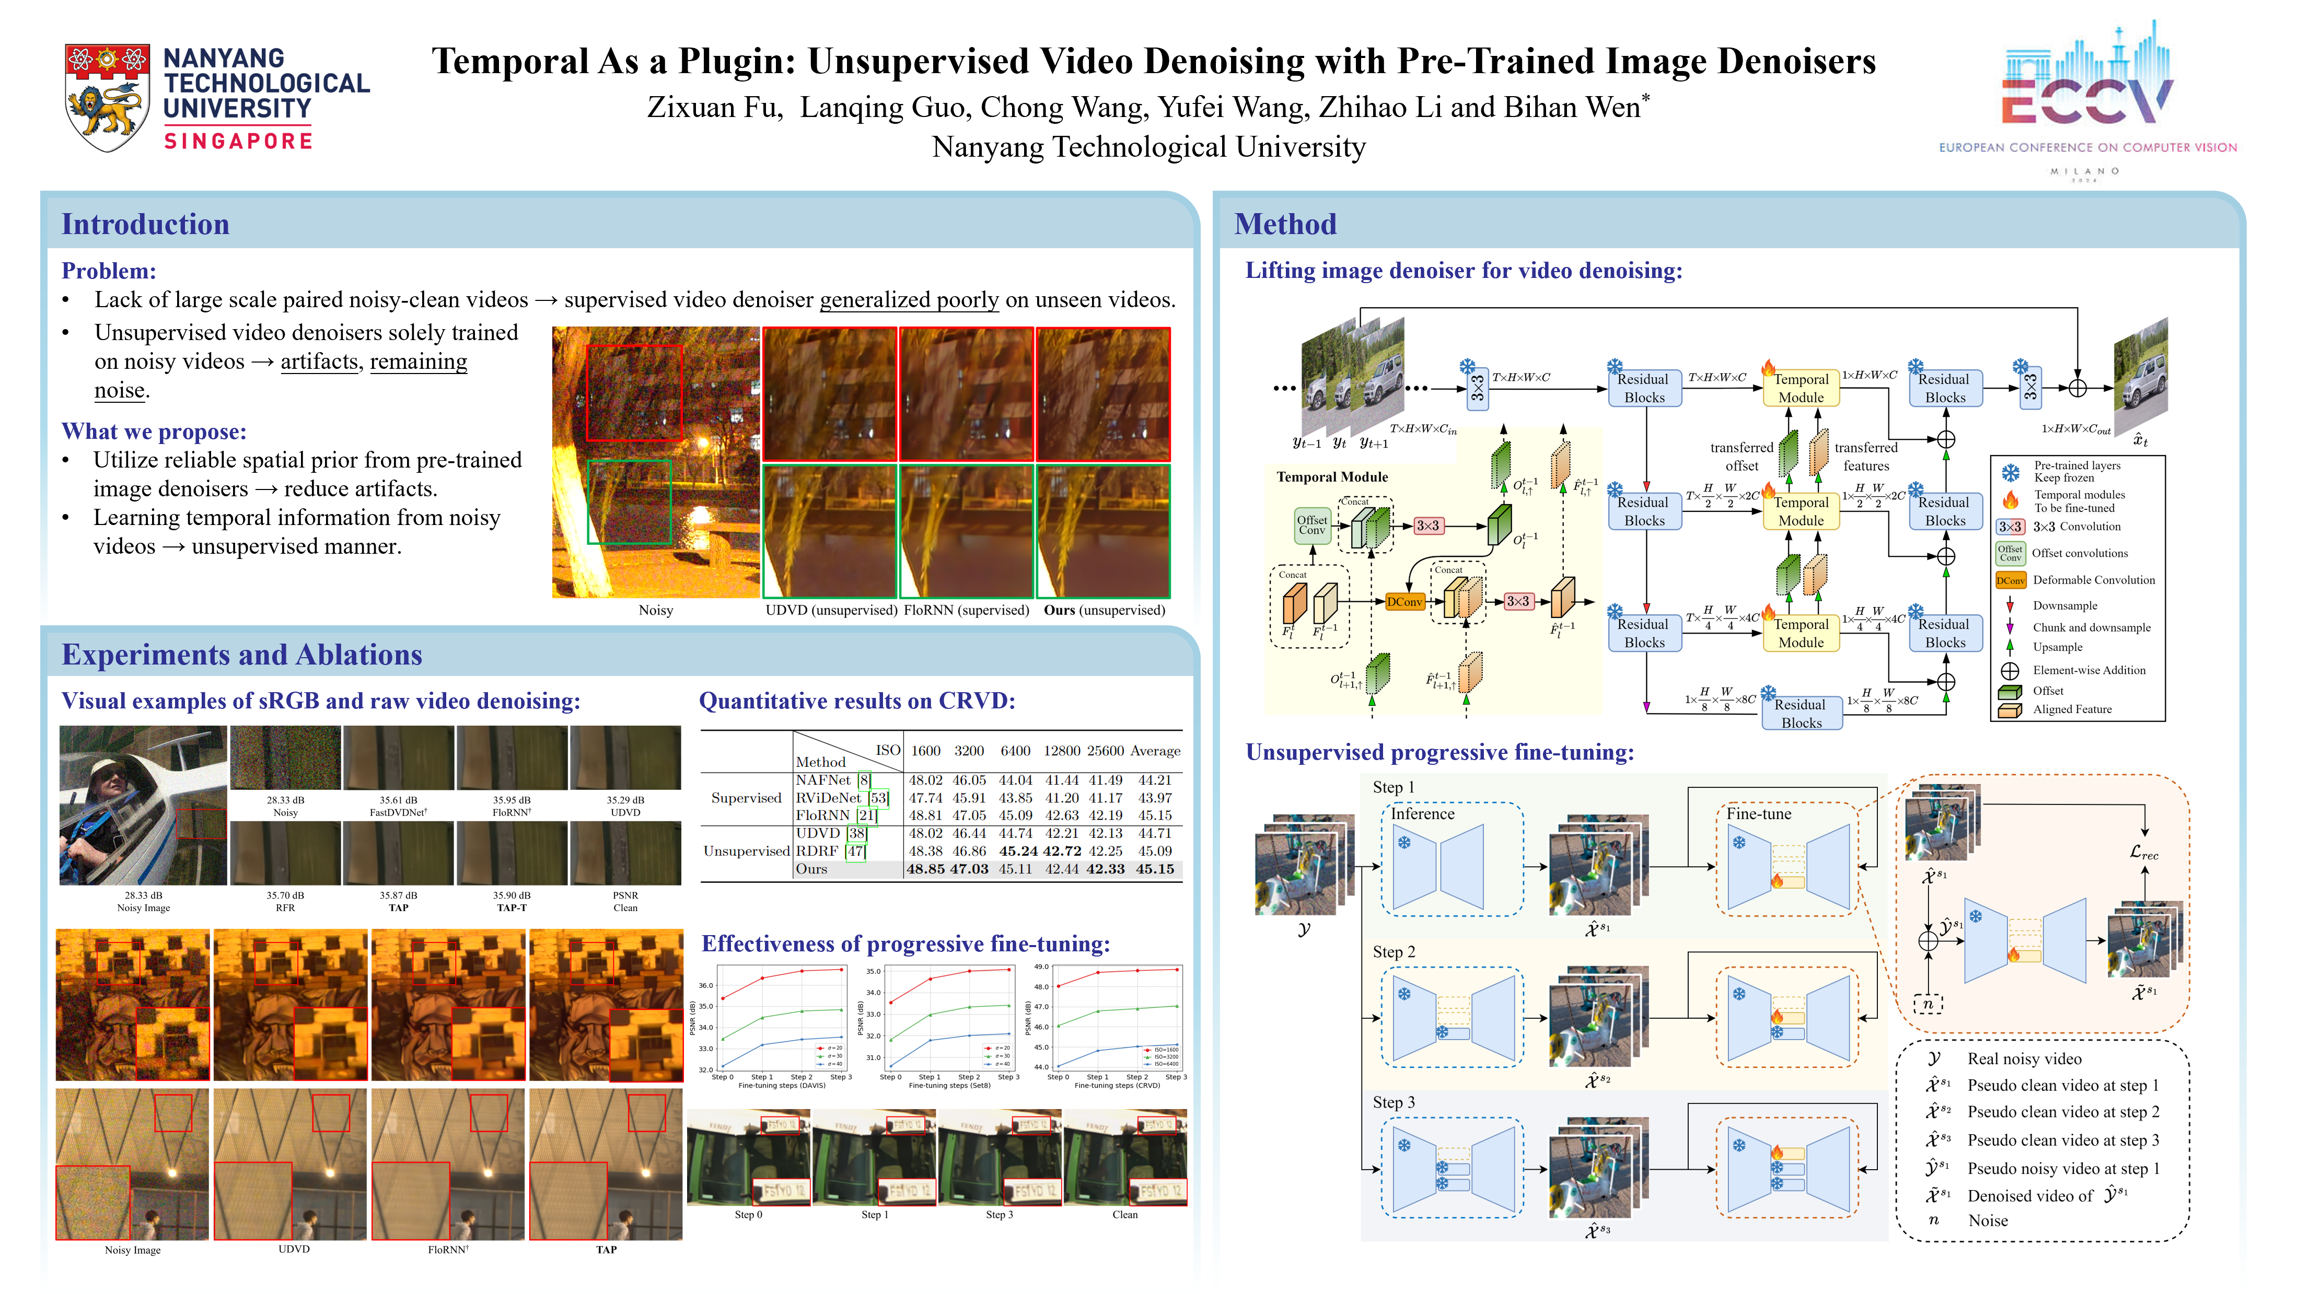Click the red Downsample arrow in legend
The image size is (2299, 1294).
coord(2010,605)
